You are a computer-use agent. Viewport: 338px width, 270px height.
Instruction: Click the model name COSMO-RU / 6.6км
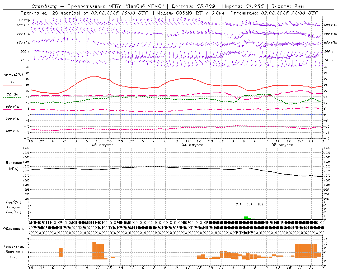pyautogui.click(x=200, y=13)
